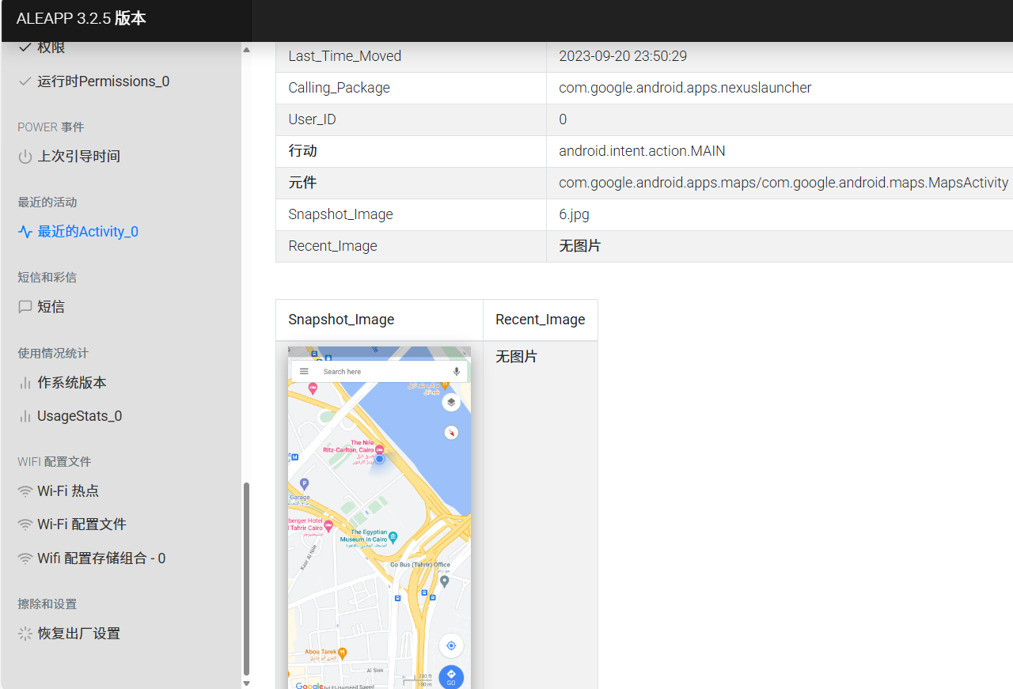This screenshot has height=689, width=1013.
Task: Click the Snapshot_Image label beside 6.jpg
Action: click(341, 214)
